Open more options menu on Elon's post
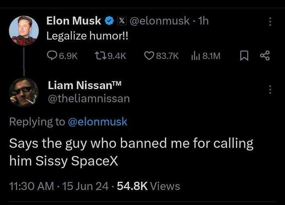285x205 pixels. 270,22
